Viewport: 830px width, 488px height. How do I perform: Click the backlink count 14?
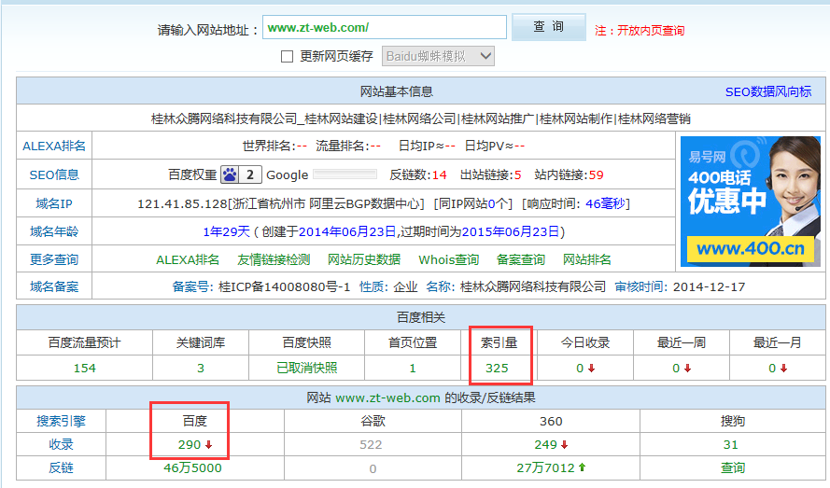pyautogui.click(x=440, y=175)
